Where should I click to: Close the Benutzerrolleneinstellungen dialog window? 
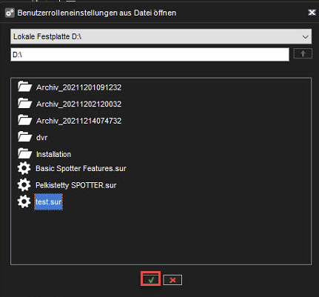[312, 13]
